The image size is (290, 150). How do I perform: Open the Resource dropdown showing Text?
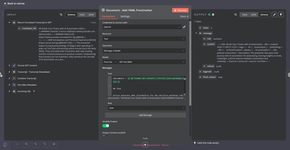(144, 39)
